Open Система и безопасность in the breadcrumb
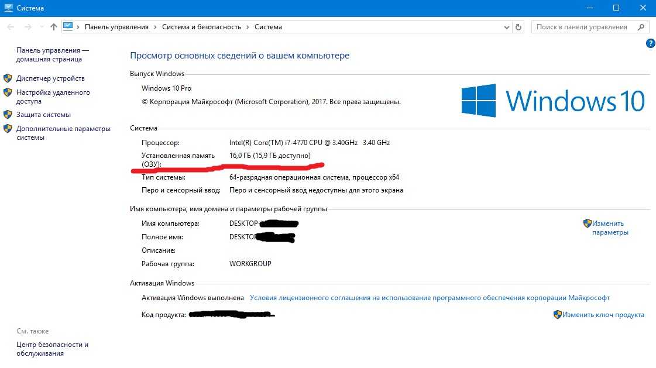Screen dimensions: 656x368 coord(202,27)
